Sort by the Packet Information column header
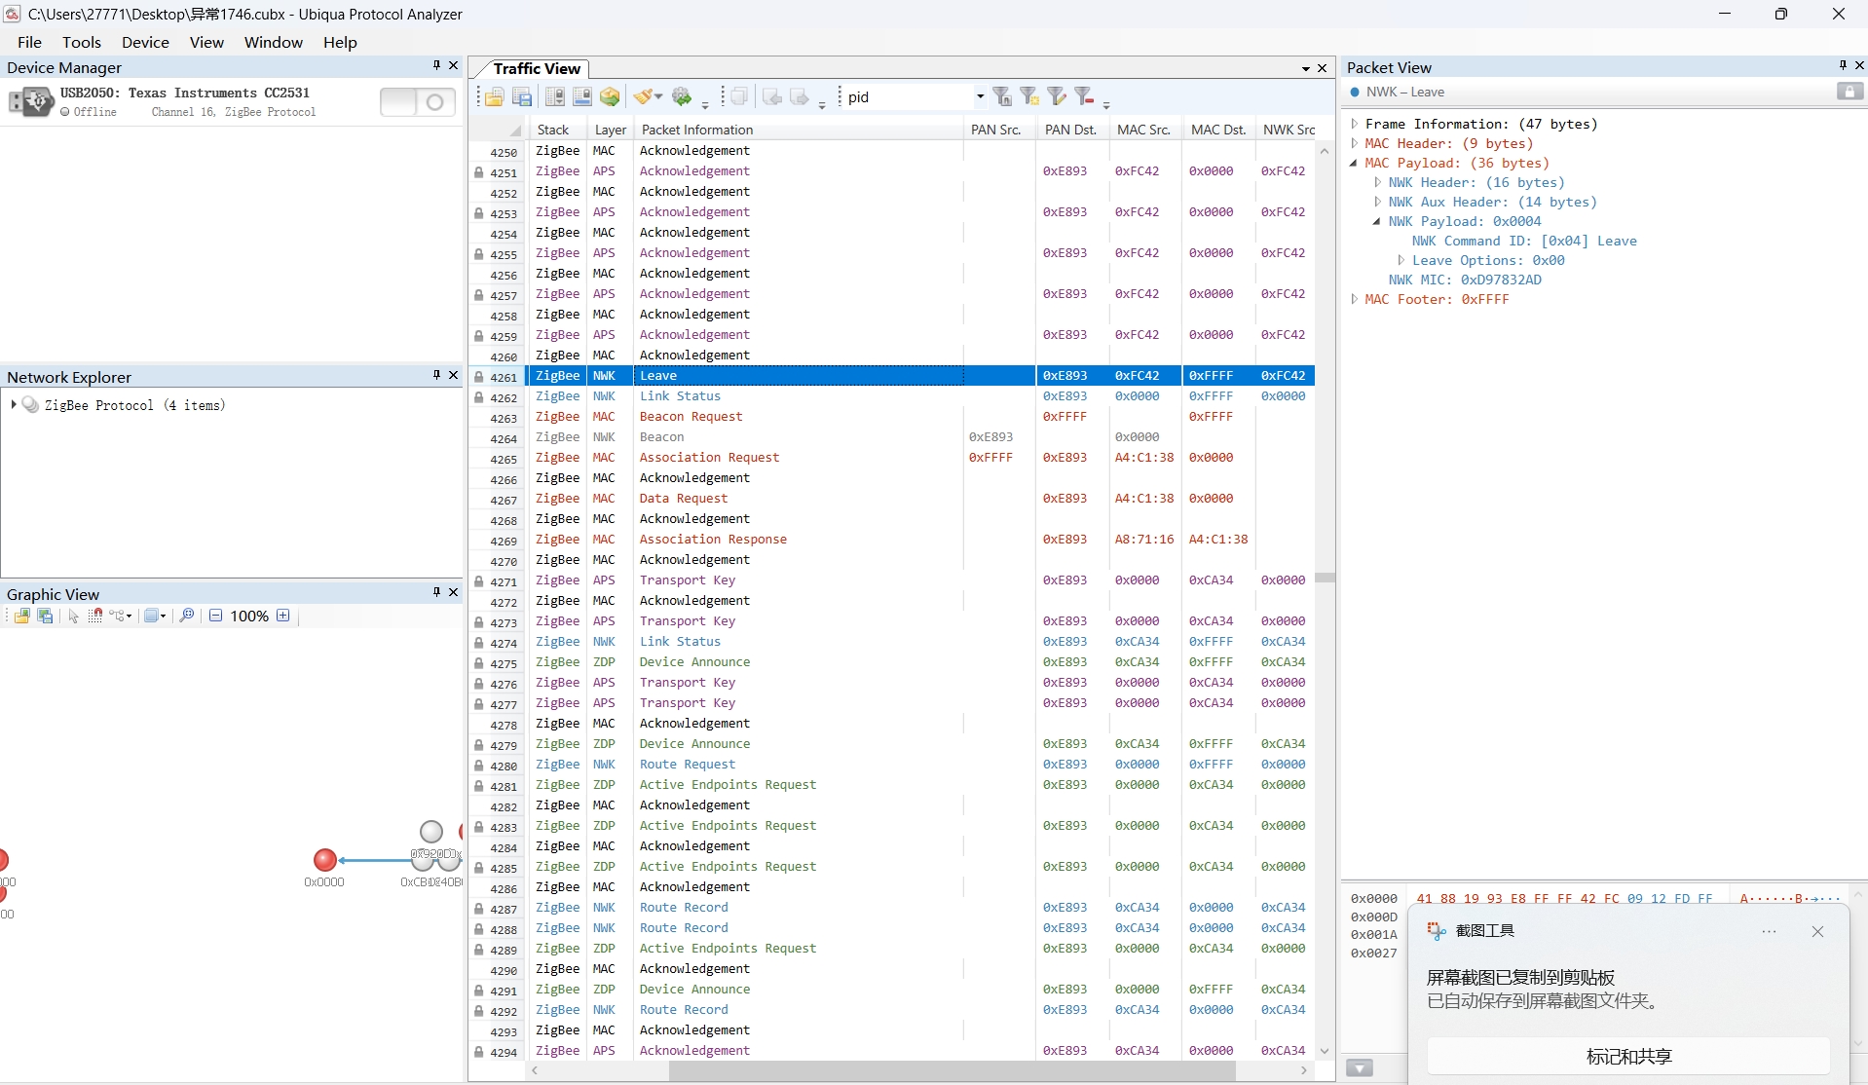The width and height of the screenshot is (1868, 1085). click(799, 130)
